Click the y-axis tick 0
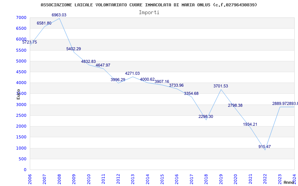The width and height of the screenshot is (298, 186). [25, 170]
